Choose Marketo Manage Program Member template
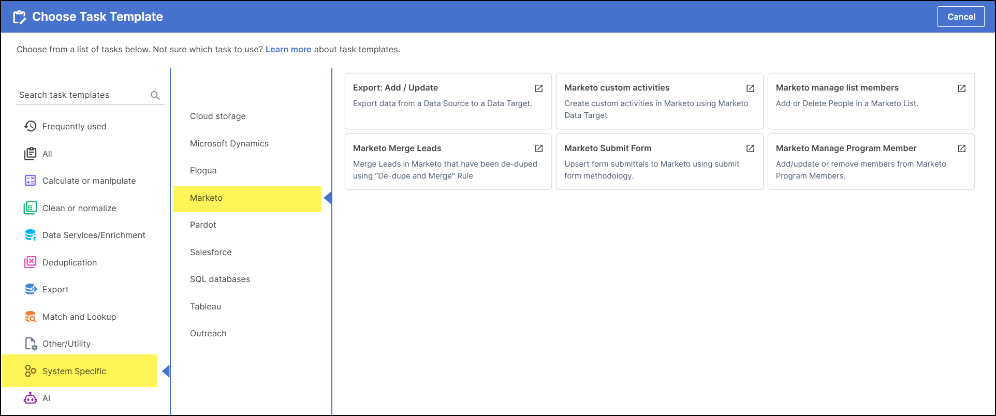This screenshot has width=996, height=416. coord(871,161)
